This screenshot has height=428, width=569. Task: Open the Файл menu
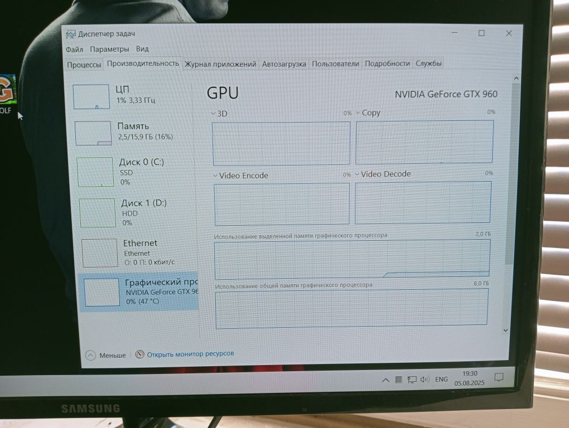74,49
